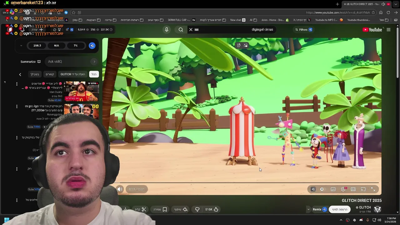Viewport: 400px width, 225px height.
Task: Click the screenshot overlay icon on video
Action: (246, 45)
